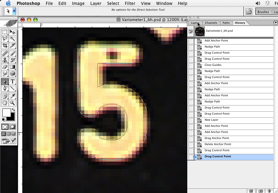278x193 pixels.
Task: Switch to Quick Mask mode
Action: click(13, 127)
